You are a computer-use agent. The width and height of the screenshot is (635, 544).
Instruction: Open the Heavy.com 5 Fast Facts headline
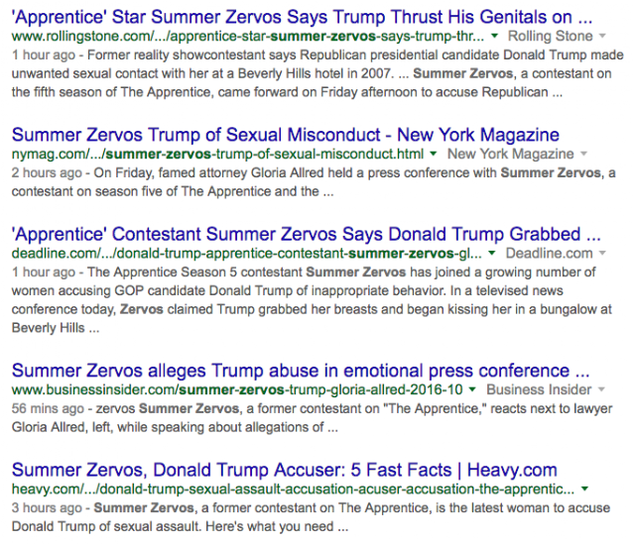pyautogui.click(x=284, y=469)
